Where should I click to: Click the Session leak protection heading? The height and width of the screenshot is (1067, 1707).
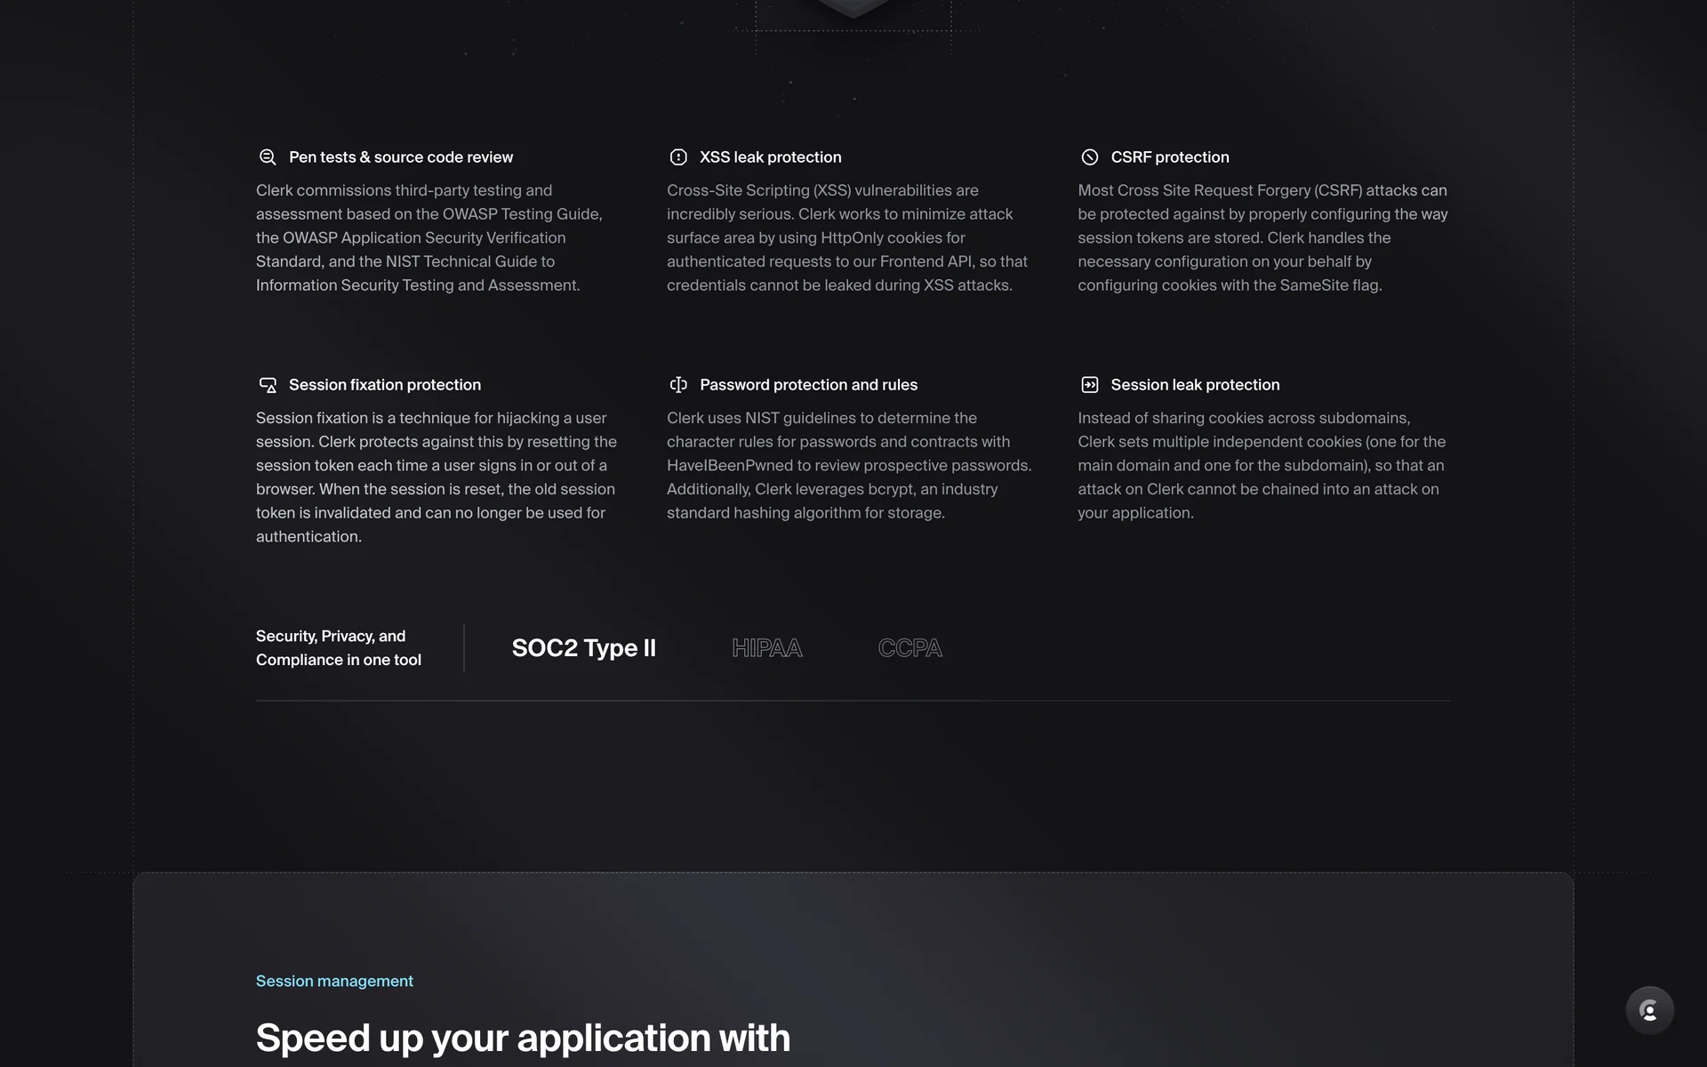[1195, 385]
